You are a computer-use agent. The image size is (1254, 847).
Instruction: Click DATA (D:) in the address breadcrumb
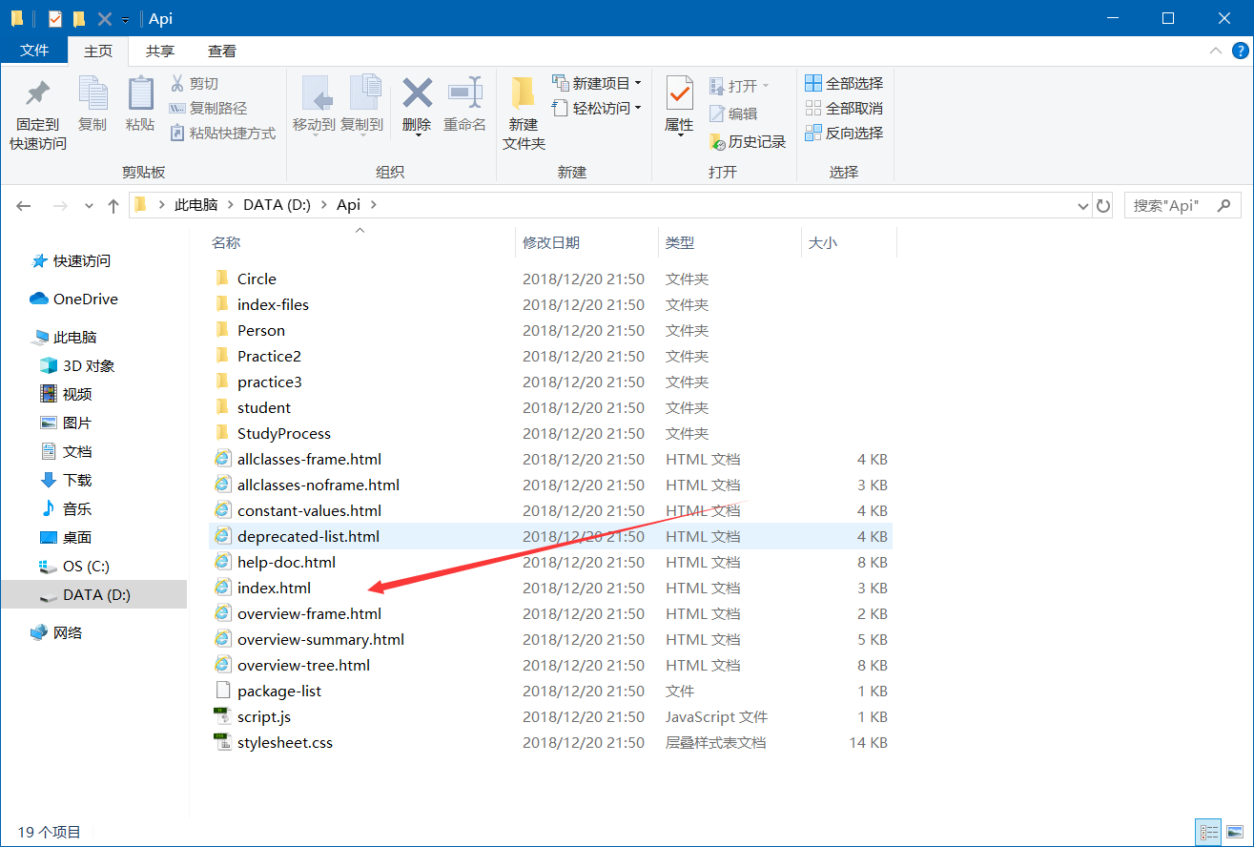click(x=277, y=205)
